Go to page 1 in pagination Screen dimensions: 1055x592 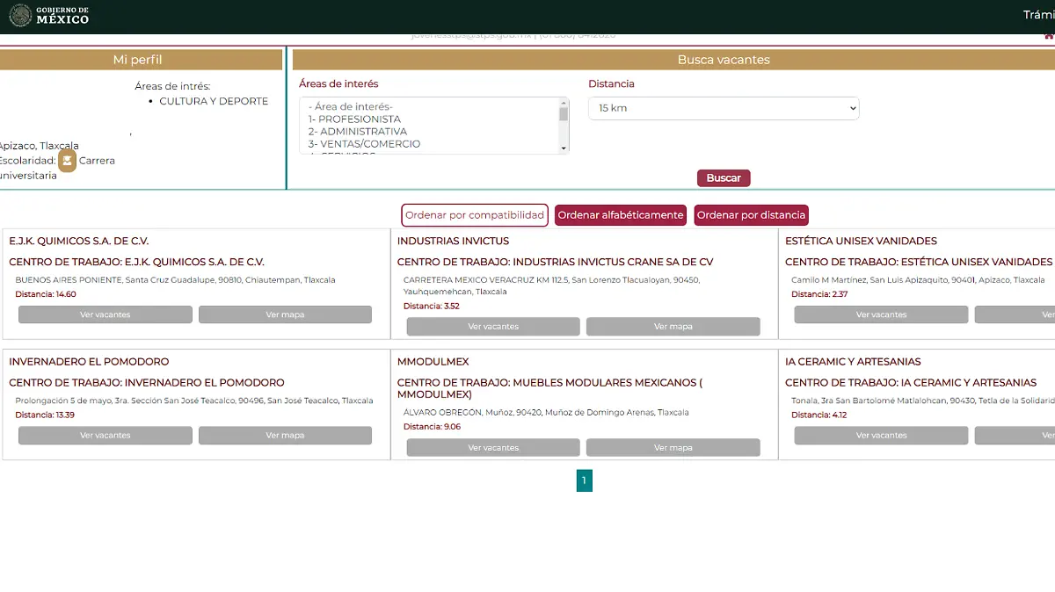(585, 480)
